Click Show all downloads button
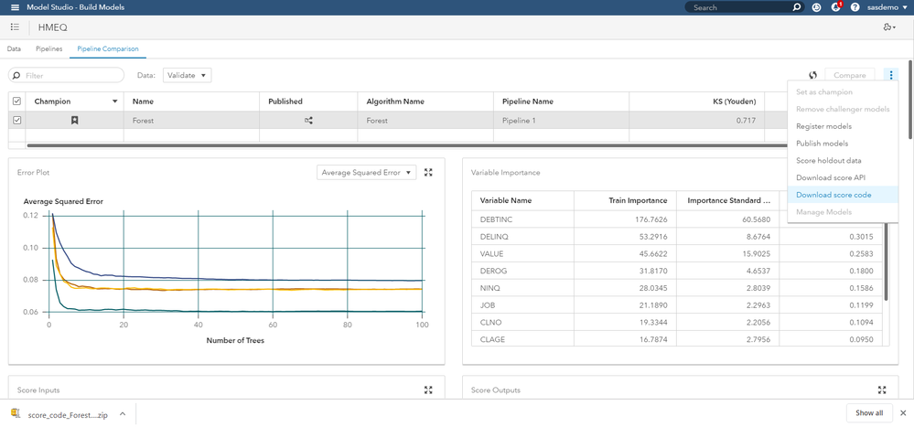 pyautogui.click(x=869, y=413)
